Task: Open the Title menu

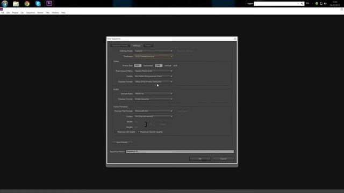Action: [x=47, y=13]
